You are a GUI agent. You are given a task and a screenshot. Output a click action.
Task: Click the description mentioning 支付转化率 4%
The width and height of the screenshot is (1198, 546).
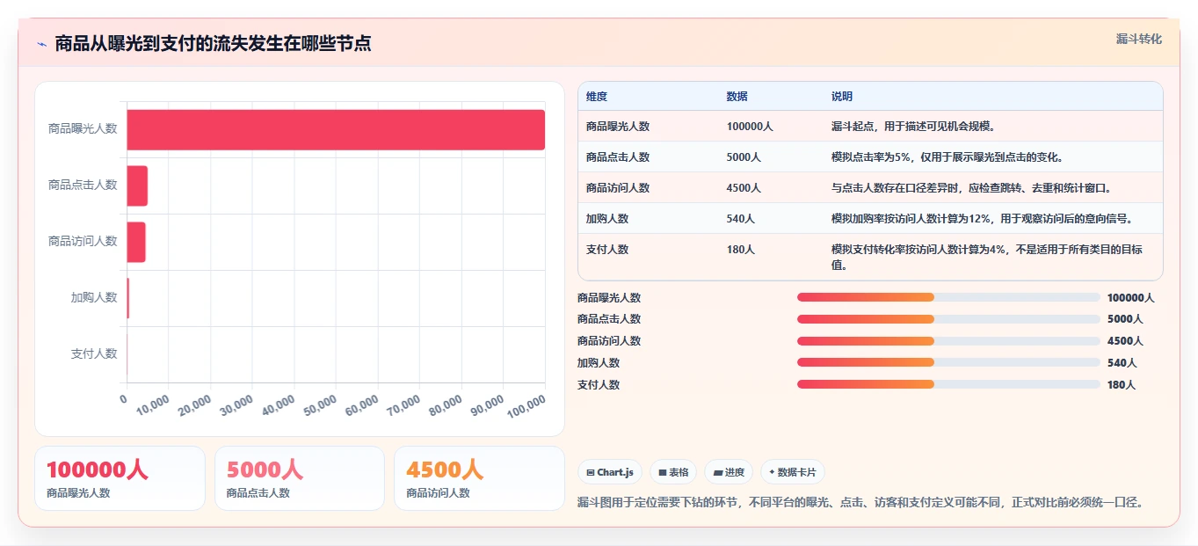click(988, 257)
